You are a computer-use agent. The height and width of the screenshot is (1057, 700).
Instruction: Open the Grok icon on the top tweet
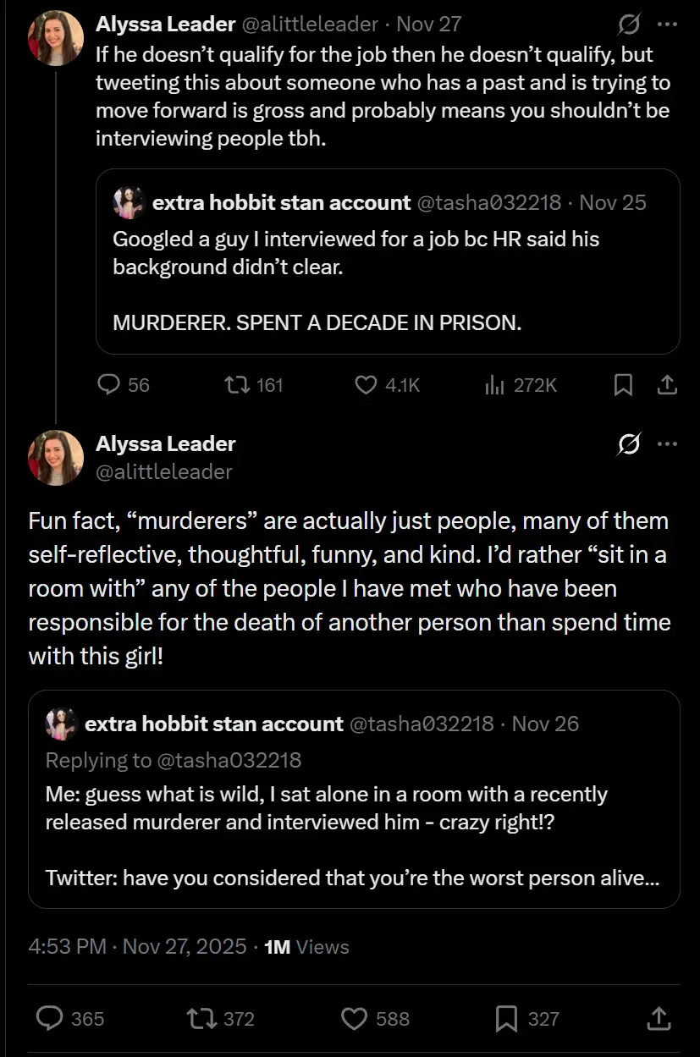pyautogui.click(x=629, y=25)
